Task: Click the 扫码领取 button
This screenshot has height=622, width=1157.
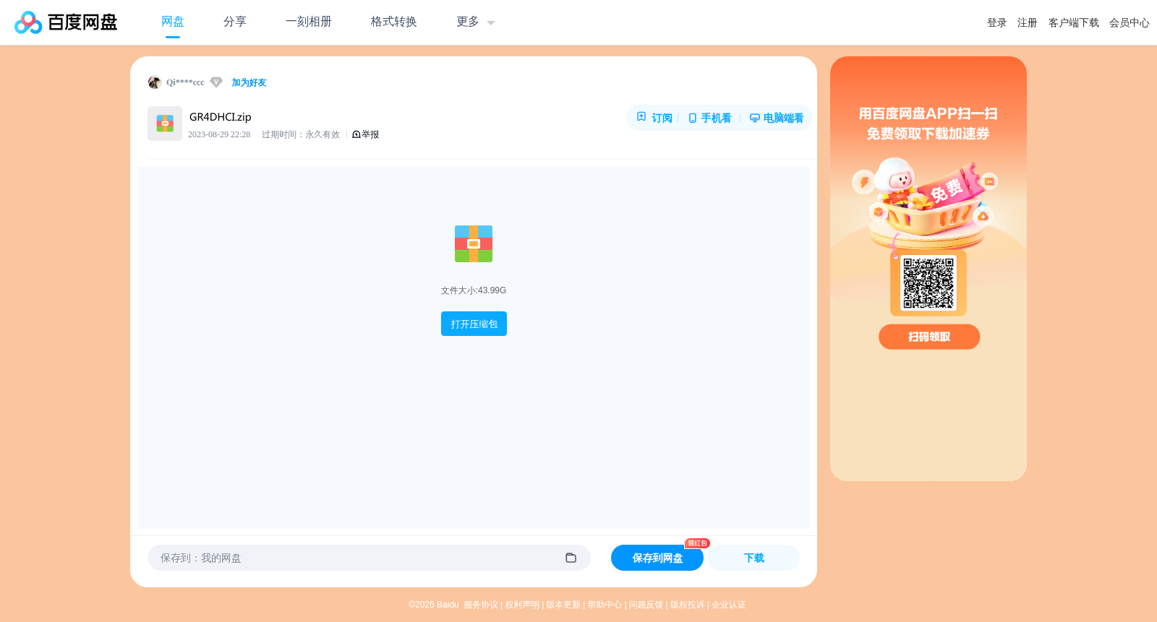Action: 929,337
